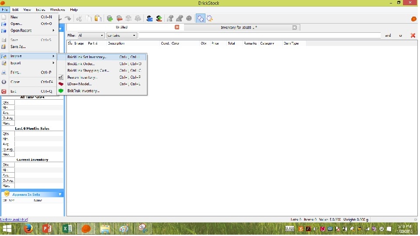Image resolution: width=420 pixels, height=236 pixels.
Task: Click the grey round face toolbar icon
Action: pos(189,18)
